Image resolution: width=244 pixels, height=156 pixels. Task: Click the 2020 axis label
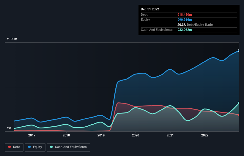tap(136, 135)
